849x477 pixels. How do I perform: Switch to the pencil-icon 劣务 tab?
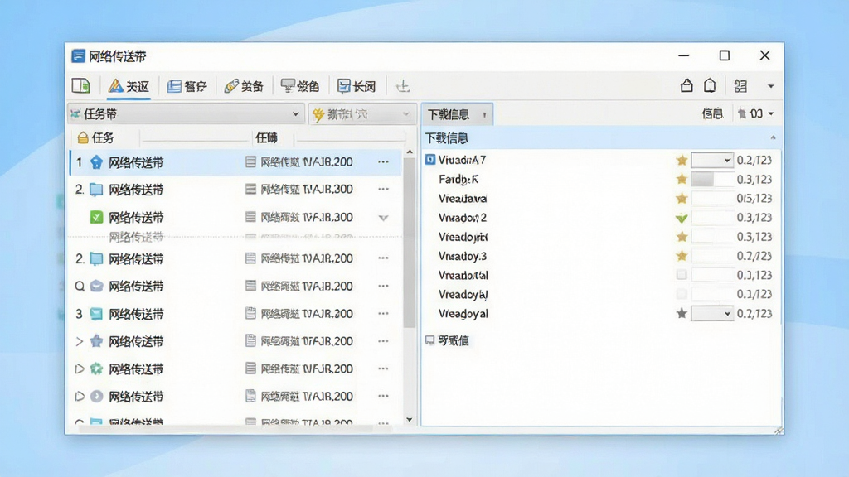click(x=244, y=86)
